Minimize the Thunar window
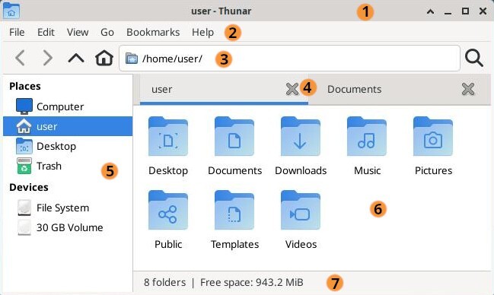 (448, 13)
